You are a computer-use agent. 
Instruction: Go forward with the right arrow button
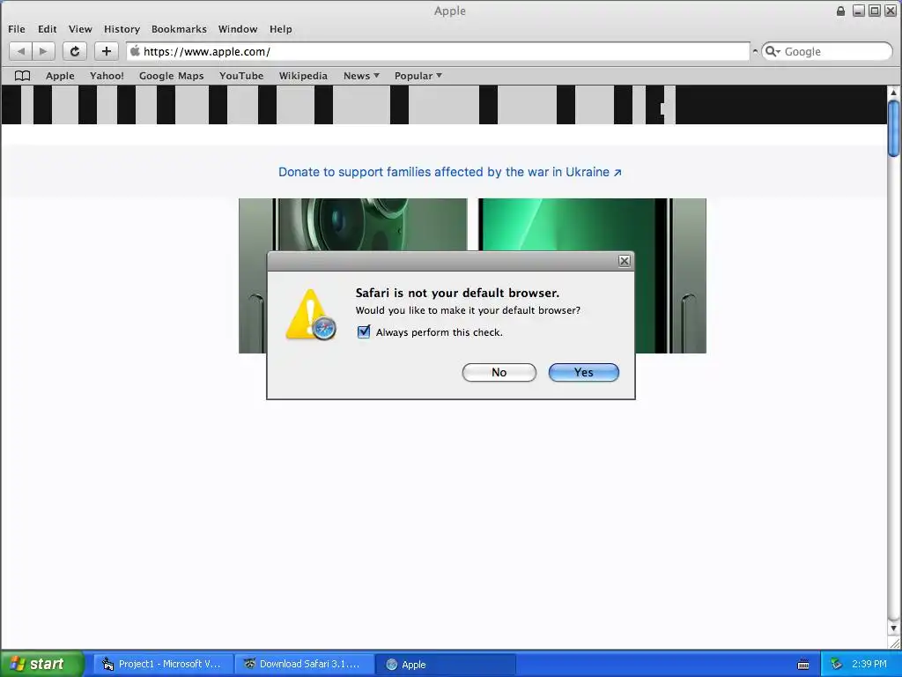coord(43,51)
